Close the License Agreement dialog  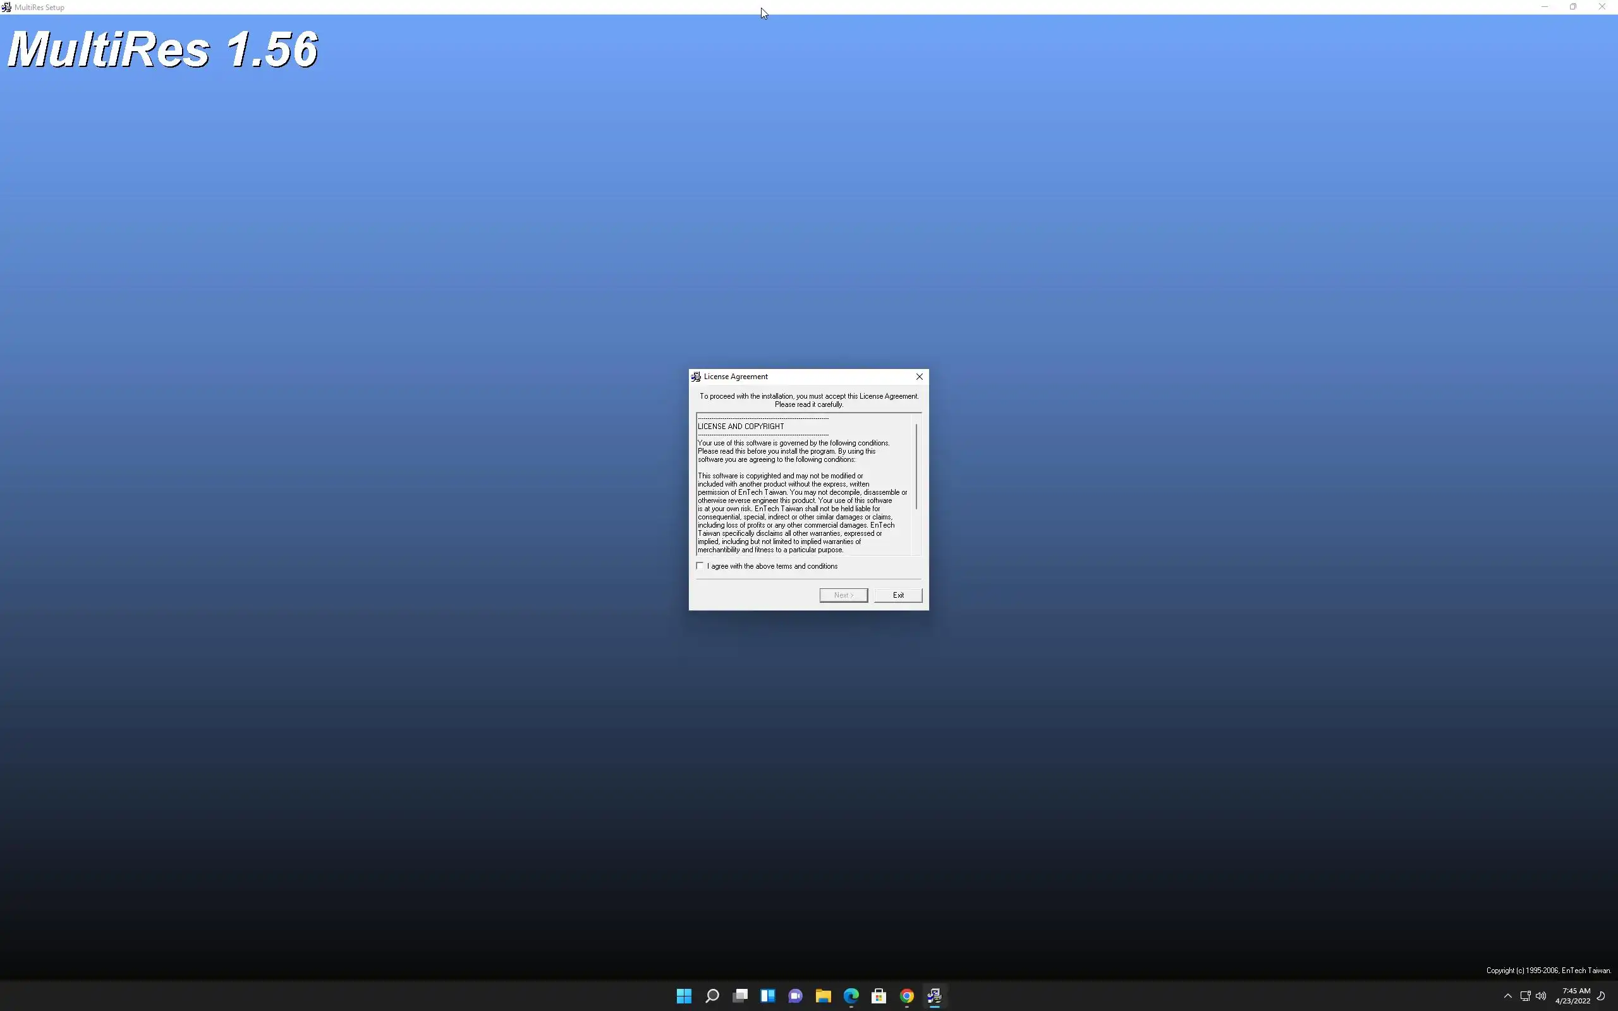(918, 377)
